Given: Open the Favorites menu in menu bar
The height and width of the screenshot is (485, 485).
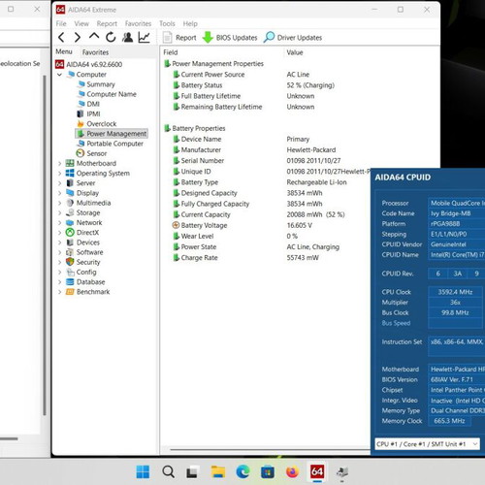Looking at the screenshot, I should 138,23.
